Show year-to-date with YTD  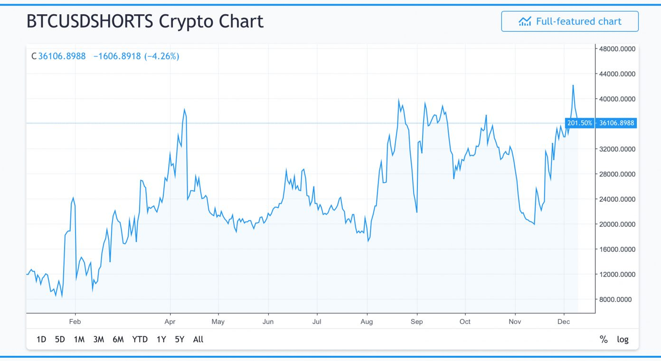(x=140, y=339)
